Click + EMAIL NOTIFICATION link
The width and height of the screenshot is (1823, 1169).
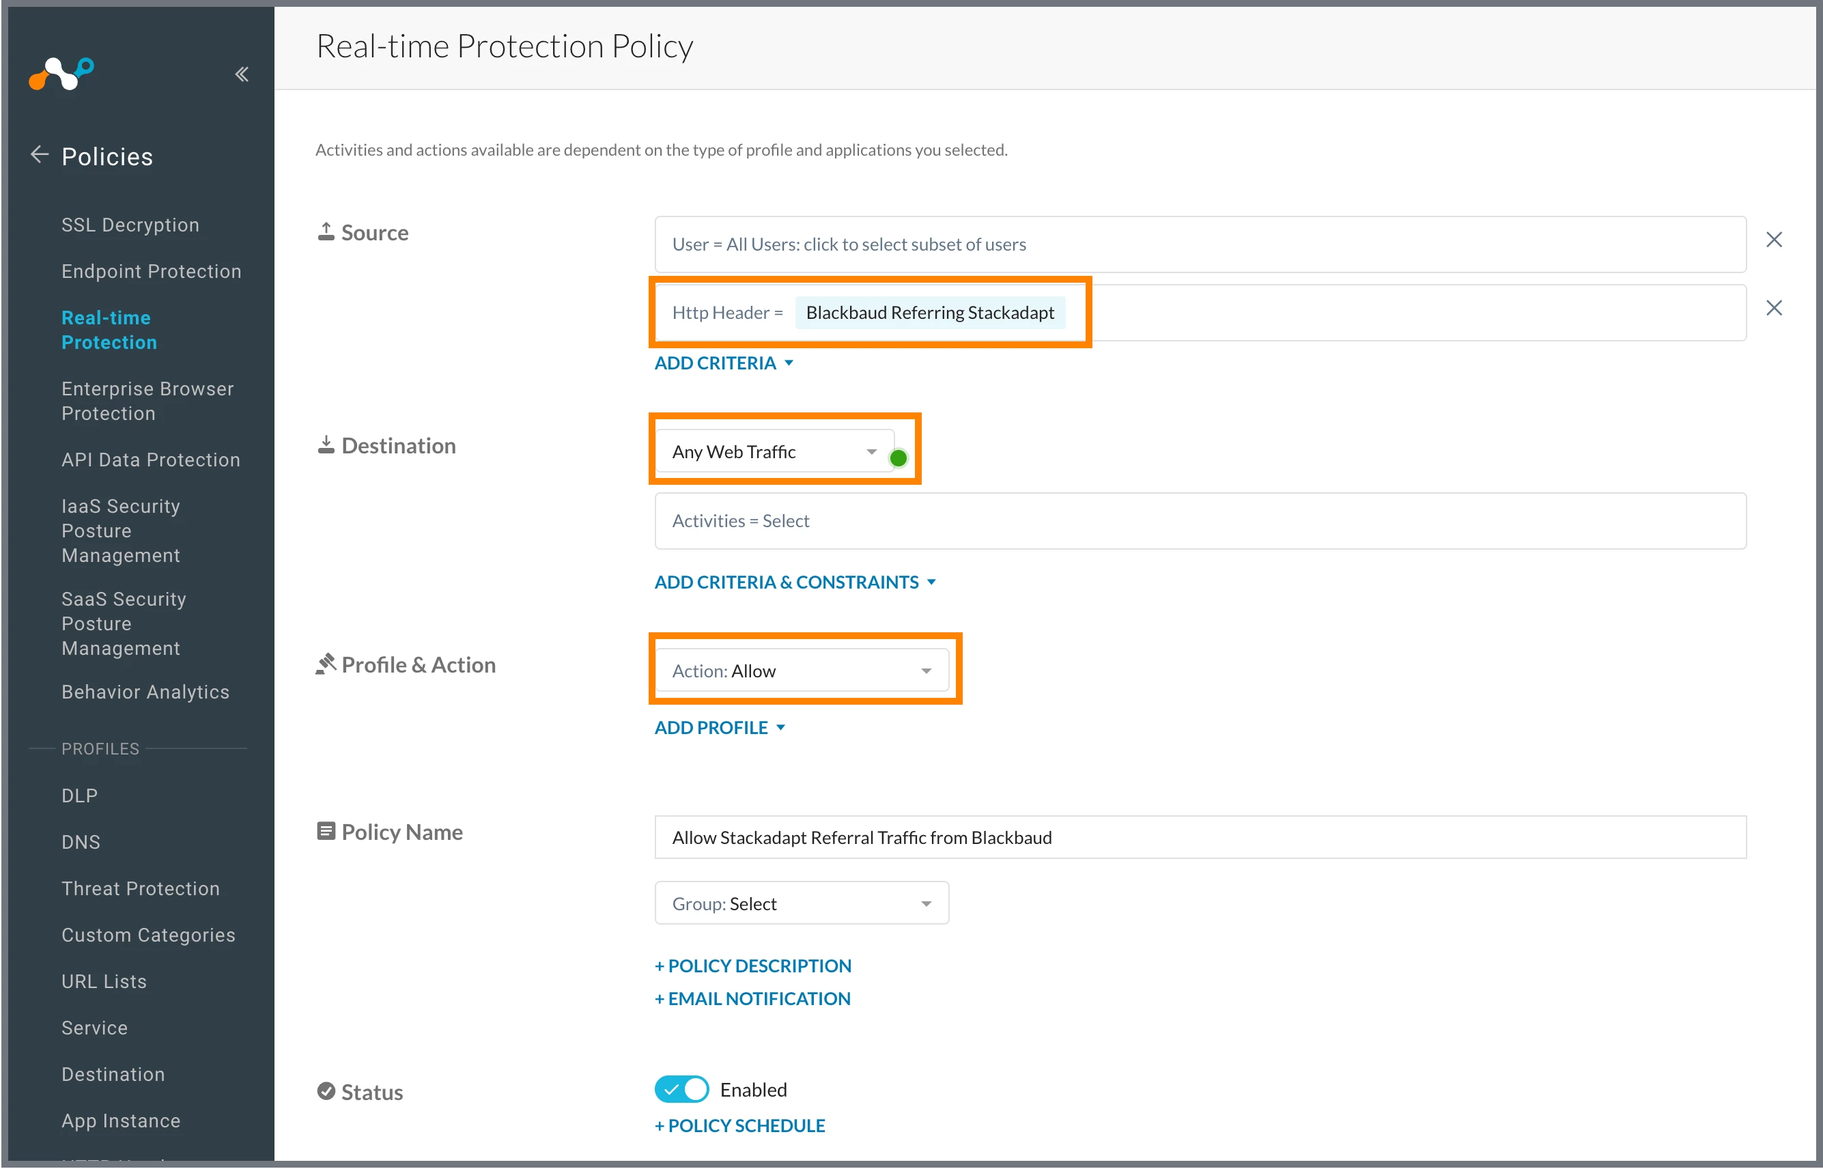(x=752, y=999)
